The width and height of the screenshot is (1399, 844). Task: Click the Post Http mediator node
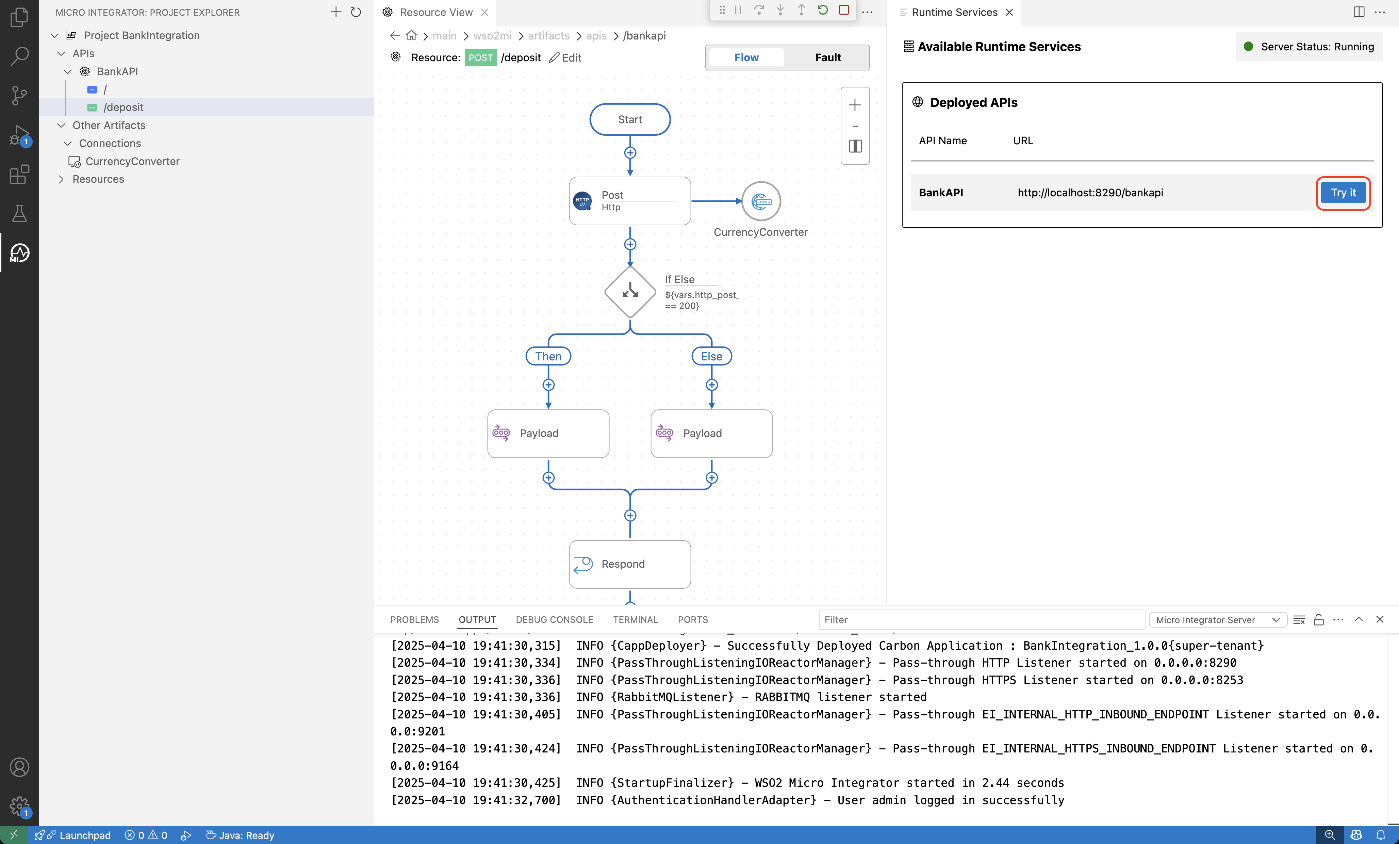click(x=630, y=201)
